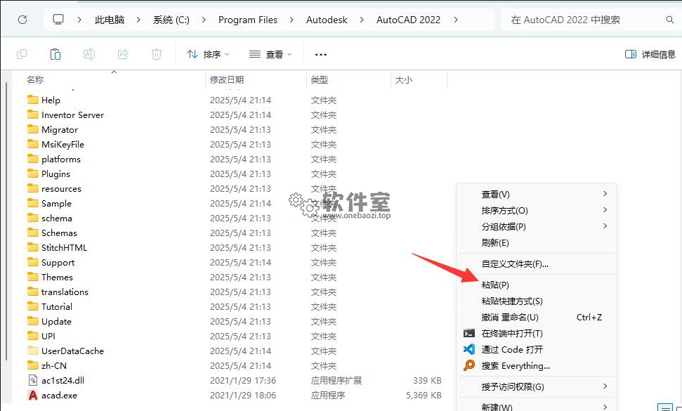Click the terminal icon in context menu
This screenshot has height=411, width=682.
click(469, 334)
